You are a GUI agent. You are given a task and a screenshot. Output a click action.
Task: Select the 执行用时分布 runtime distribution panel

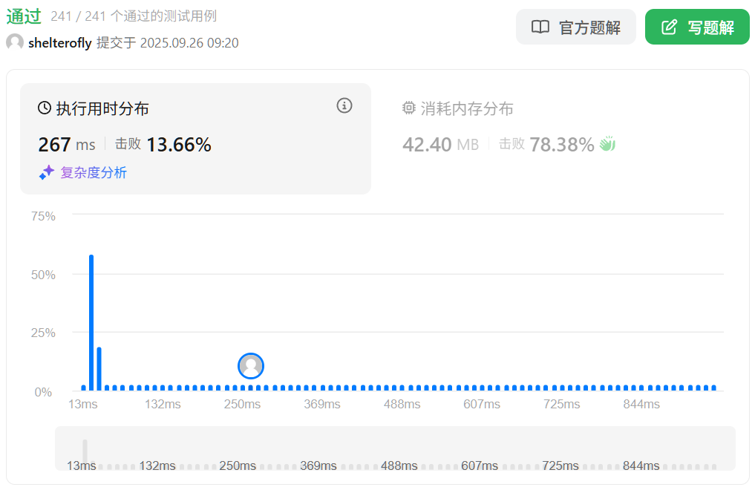pyautogui.click(x=195, y=139)
